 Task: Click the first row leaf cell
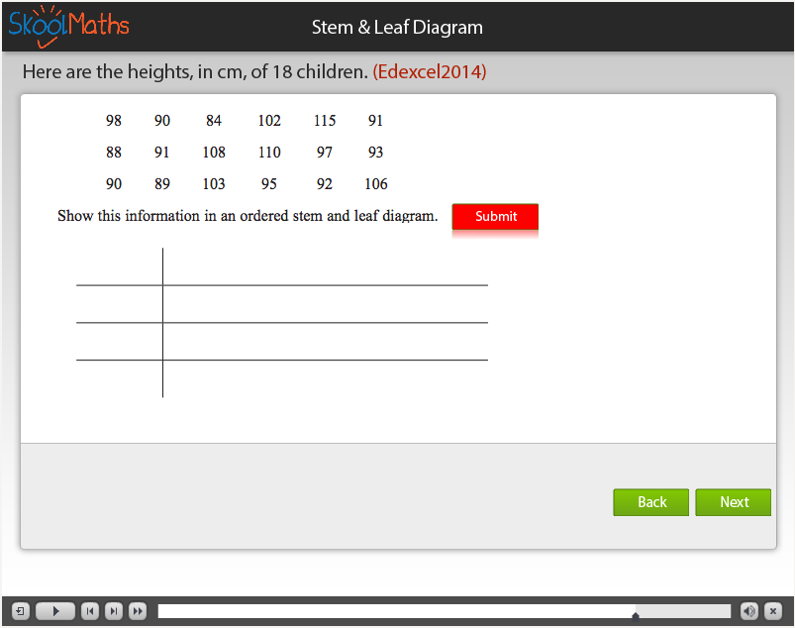click(325, 267)
